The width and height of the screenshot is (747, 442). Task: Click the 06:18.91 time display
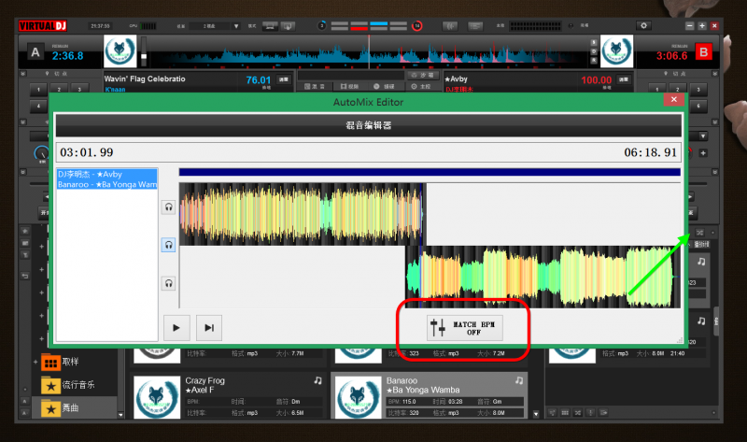tap(650, 152)
